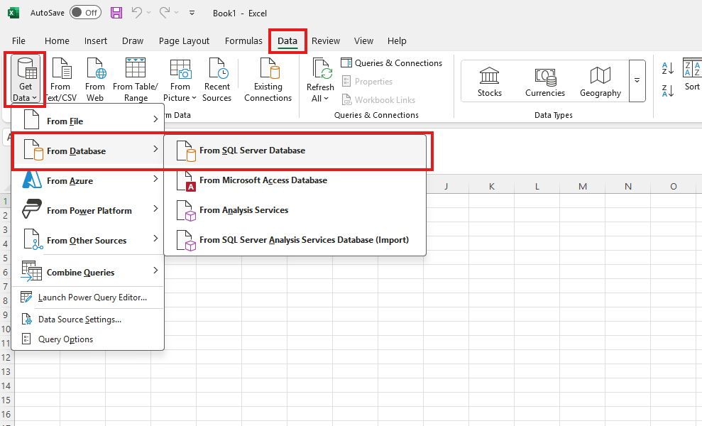This screenshot has width=702, height=426.
Task: Expand From File submenu
Action: [x=88, y=121]
